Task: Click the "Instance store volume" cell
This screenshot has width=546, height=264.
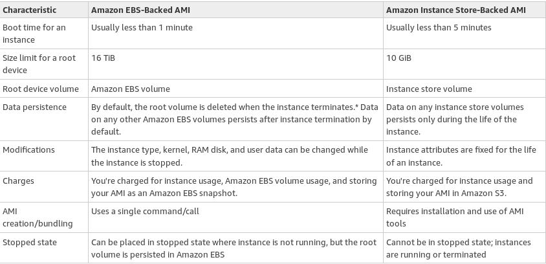Action: (x=429, y=89)
